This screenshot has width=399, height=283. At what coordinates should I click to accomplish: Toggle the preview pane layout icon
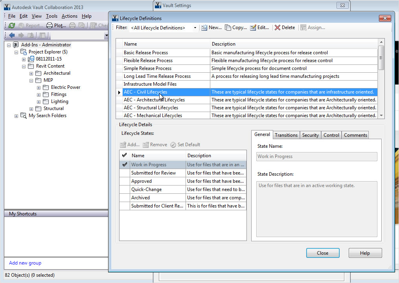pos(42,35)
